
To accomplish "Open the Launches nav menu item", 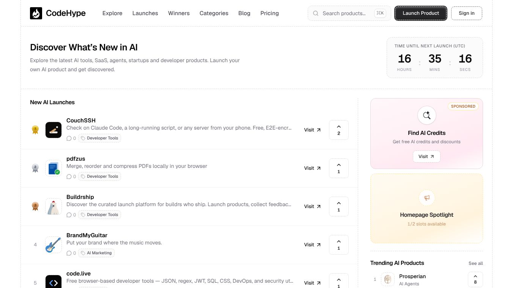I will (x=145, y=13).
